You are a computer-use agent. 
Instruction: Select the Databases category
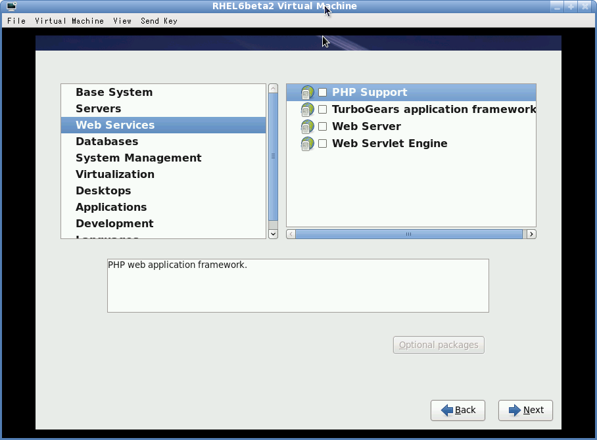(x=163, y=141)
